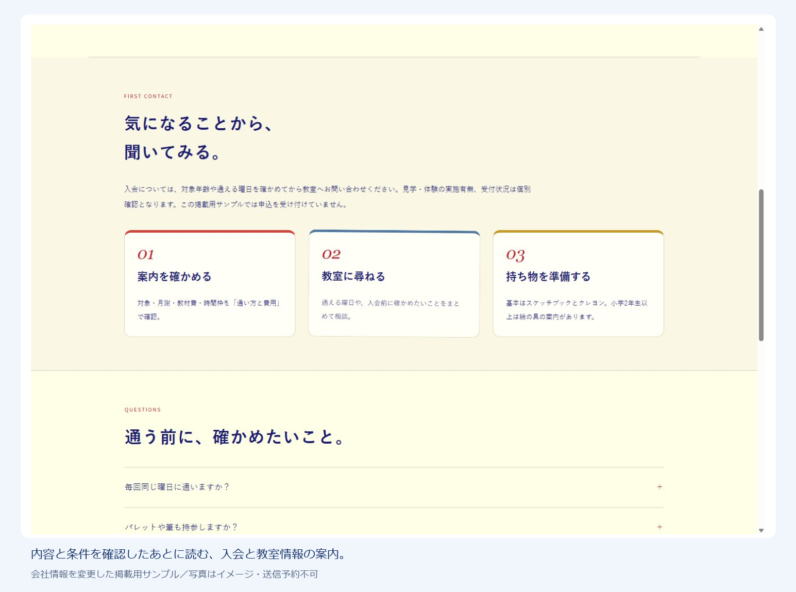Click the FIRST CONTACT label

click(x=148, y=96)
